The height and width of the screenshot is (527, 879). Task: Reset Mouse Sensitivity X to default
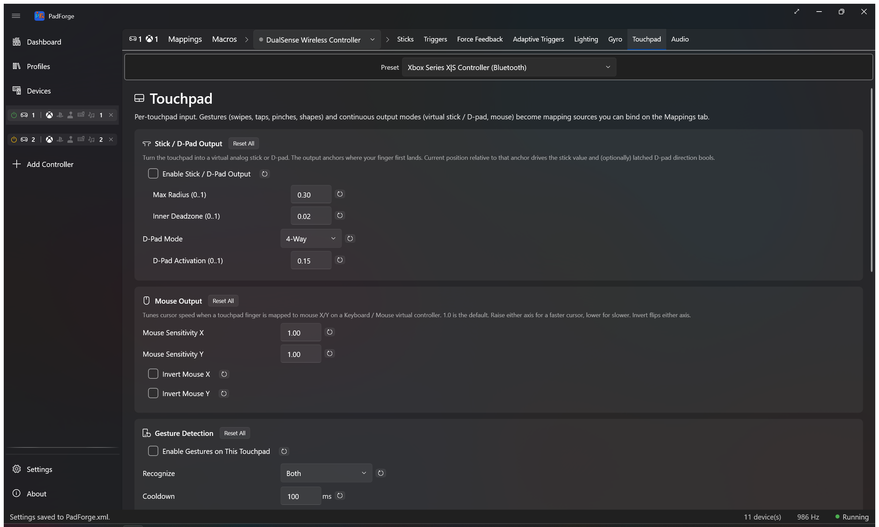pyautogui.click(x=330, y=333)
